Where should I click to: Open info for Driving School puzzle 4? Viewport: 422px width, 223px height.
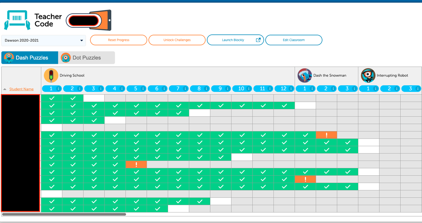[x=122, y=89]
